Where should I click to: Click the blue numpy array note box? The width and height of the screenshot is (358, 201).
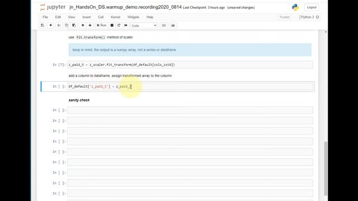tap(190, 50)
